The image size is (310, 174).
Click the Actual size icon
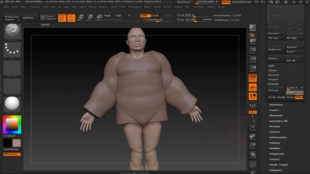(252, 59)
